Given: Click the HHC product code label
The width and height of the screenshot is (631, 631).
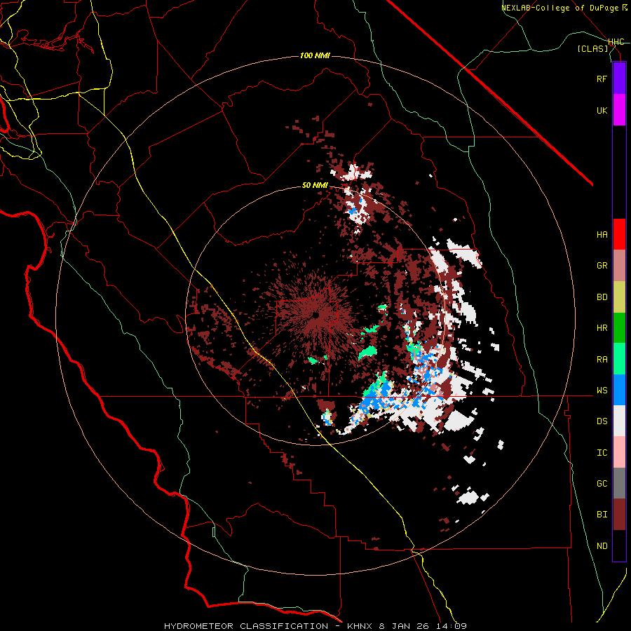Looking at the screenshot, I should pyautogui.click(x=616, y=42).
